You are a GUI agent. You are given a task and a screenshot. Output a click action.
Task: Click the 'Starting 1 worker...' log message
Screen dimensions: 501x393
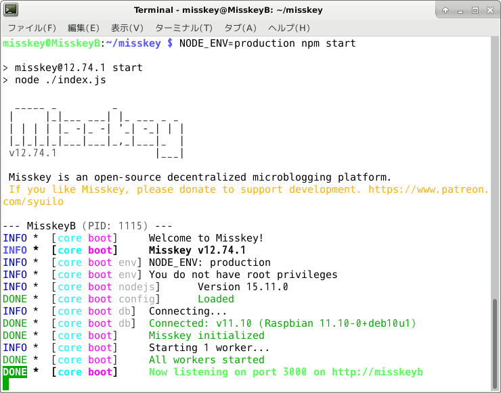pos(209,348)
